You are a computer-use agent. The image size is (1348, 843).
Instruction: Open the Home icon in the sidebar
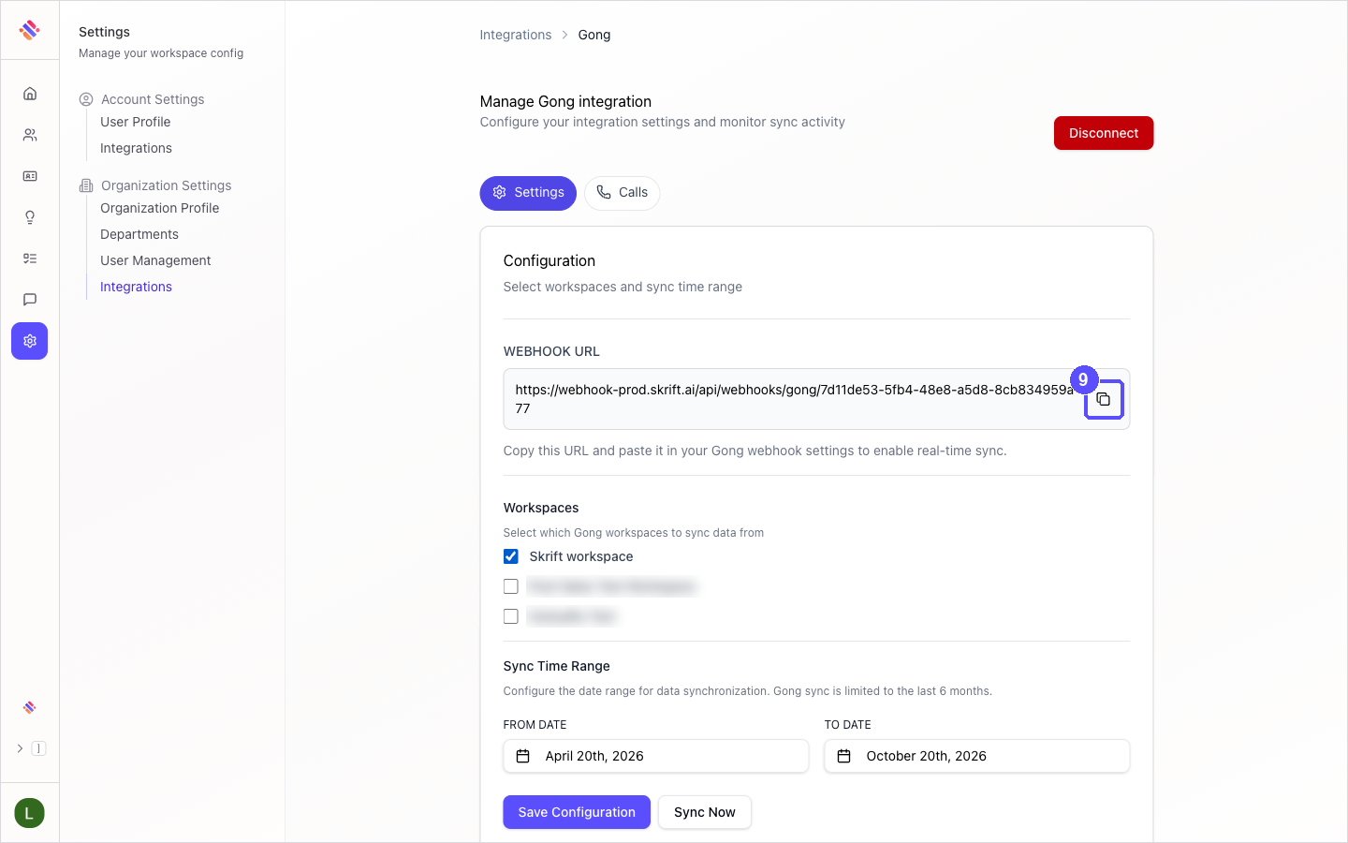tap(30, 94)
